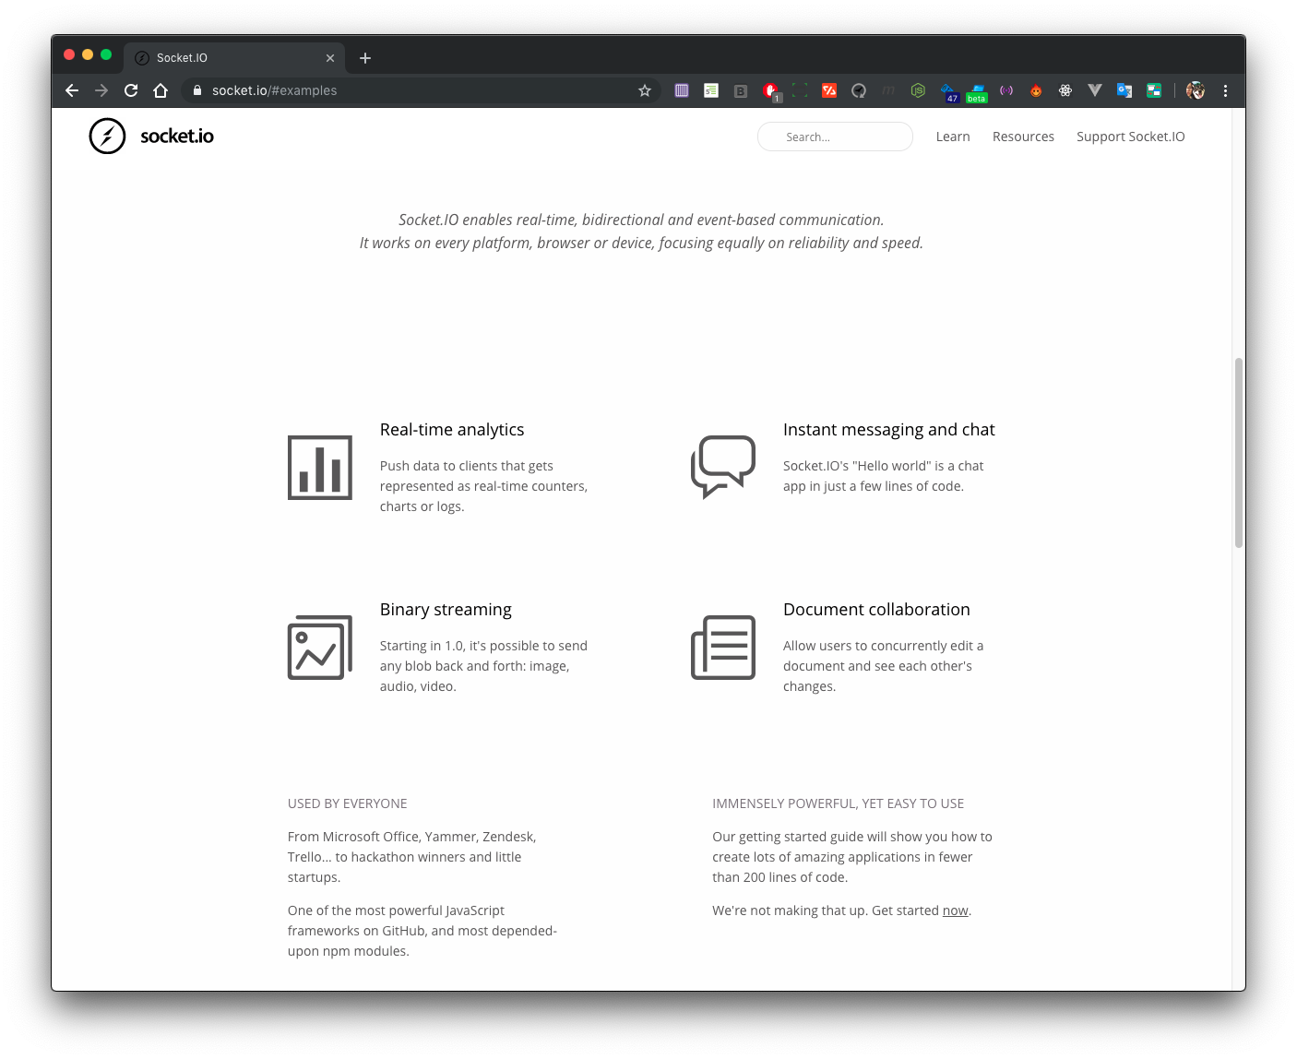Viewport: 1297px width, 1059px height.
Task: Click the Binary streaming heading
Action: coord(446,610)
